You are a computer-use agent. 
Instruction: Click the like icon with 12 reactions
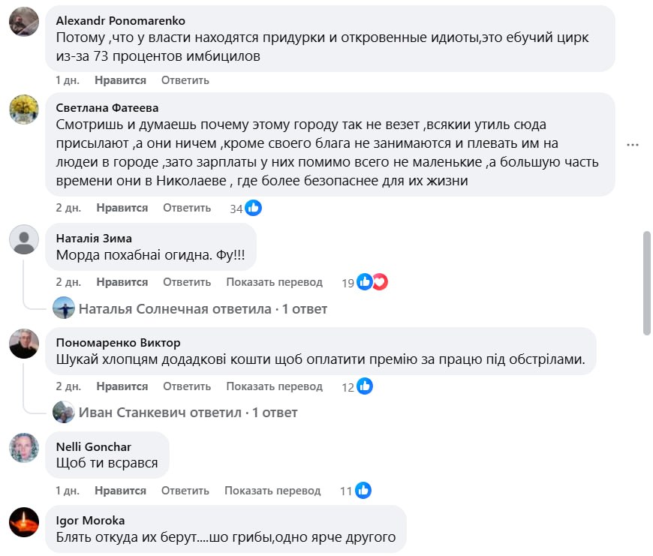(x=365, y=386)
